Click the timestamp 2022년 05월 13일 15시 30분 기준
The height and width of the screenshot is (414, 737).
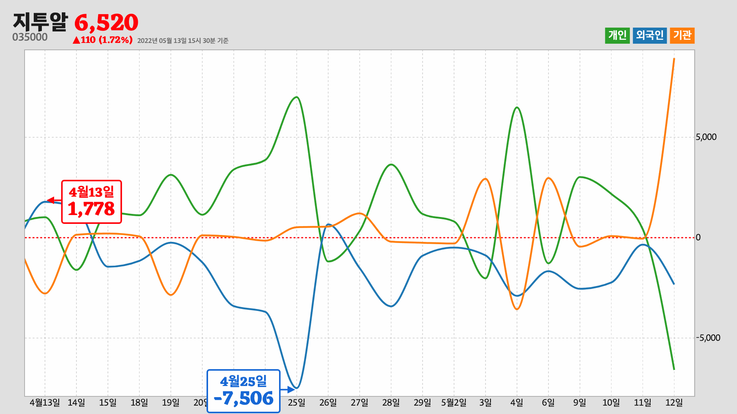pyautogui.click(x=183, y=41)
